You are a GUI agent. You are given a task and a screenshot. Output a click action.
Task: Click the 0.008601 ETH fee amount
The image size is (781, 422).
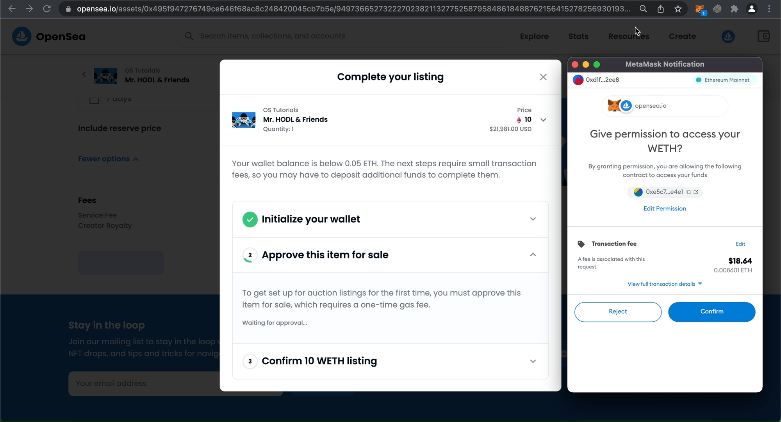(733, 270)
